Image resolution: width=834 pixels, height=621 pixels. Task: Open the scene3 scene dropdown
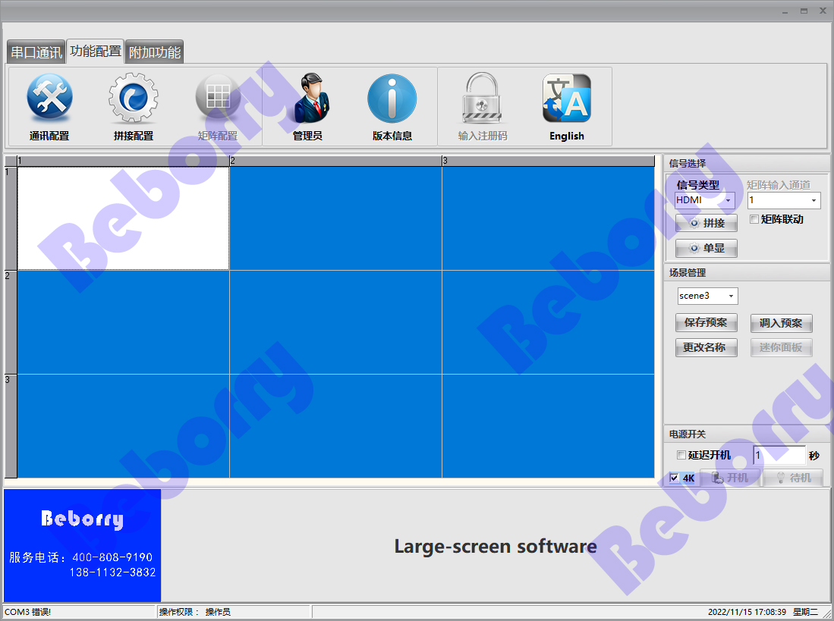pyautogui.click(x=707, y=296)
